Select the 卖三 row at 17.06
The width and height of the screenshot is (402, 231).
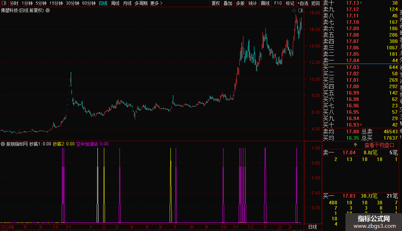(360, 48)
